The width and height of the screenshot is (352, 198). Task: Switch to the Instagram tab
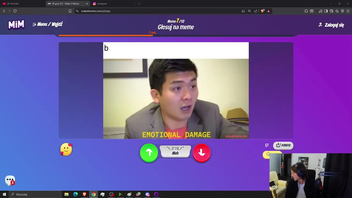tap(113, 4)
